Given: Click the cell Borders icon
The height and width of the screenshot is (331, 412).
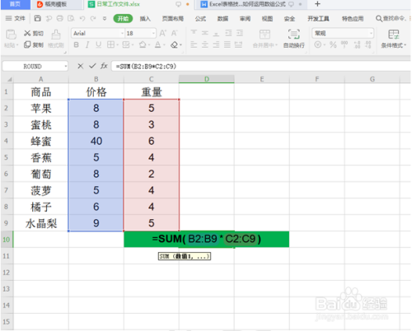Looking at the screenshot, I should click(110, 44).
